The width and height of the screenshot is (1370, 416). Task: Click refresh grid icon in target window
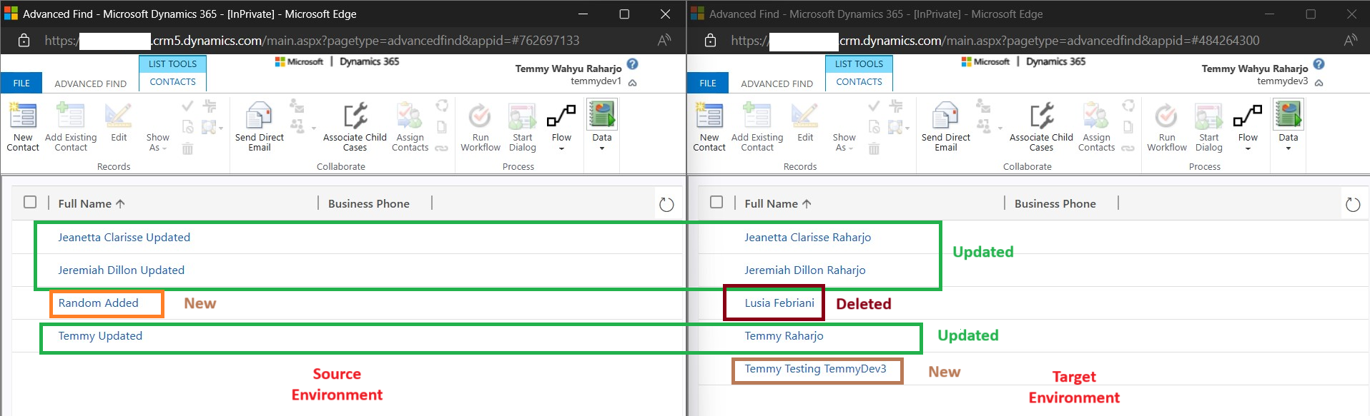(x=1353, y=205)
